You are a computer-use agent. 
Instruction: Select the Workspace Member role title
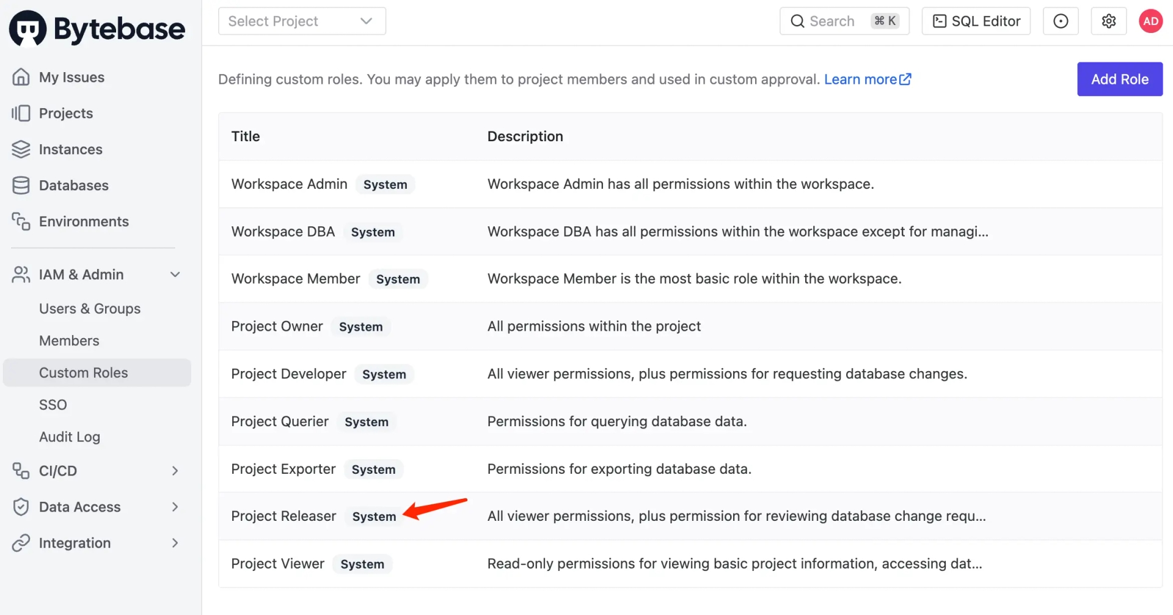pos(296,279)
